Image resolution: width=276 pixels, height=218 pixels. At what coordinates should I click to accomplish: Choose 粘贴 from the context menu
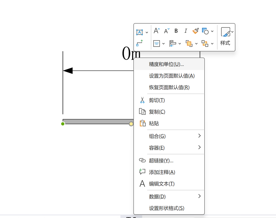click(169, 123)
